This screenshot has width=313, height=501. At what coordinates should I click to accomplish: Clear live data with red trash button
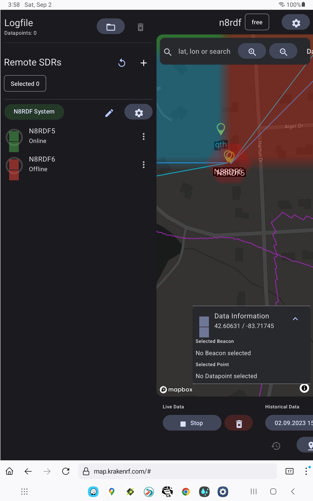tap(239, 423)
